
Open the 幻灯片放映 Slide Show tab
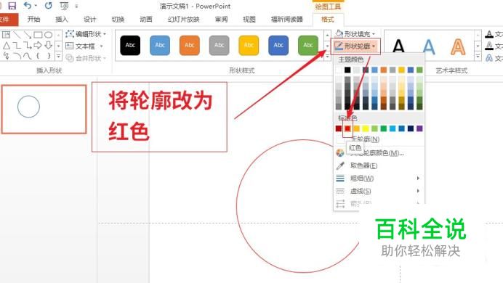184,19
